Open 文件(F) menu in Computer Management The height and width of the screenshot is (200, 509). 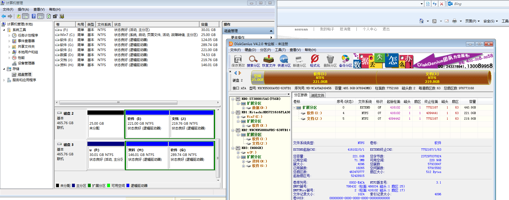click(8, 9)
